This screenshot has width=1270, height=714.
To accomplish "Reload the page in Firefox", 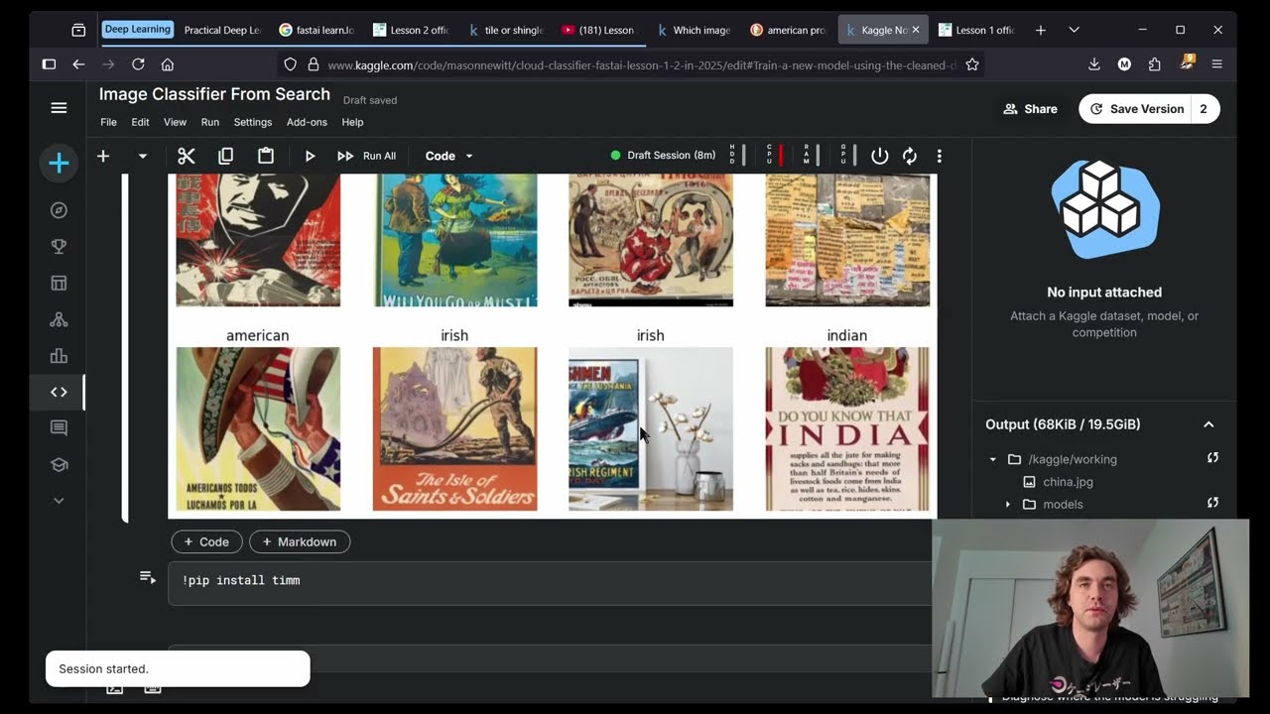I will (x=138, y=64).
